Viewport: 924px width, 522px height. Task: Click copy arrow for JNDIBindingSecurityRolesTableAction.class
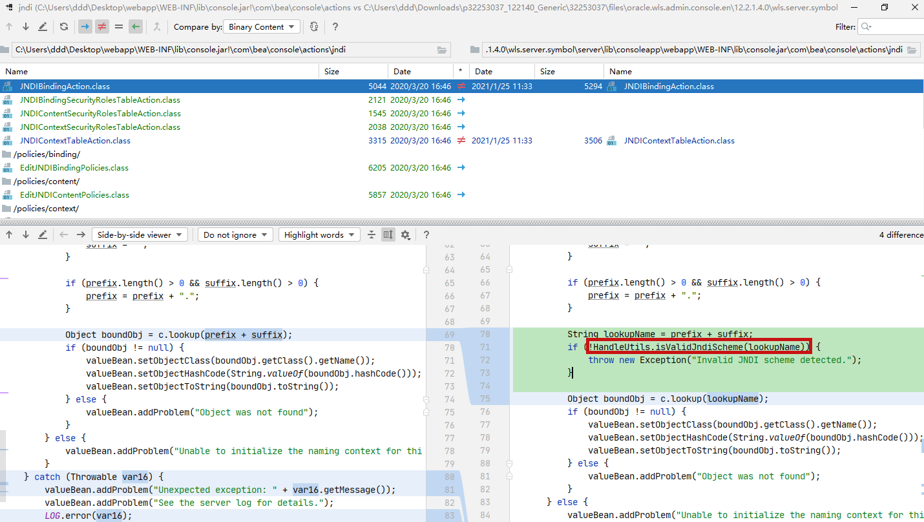pos(461,99)
